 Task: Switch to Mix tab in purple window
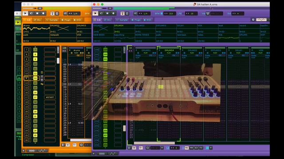(x=107, y=20)
